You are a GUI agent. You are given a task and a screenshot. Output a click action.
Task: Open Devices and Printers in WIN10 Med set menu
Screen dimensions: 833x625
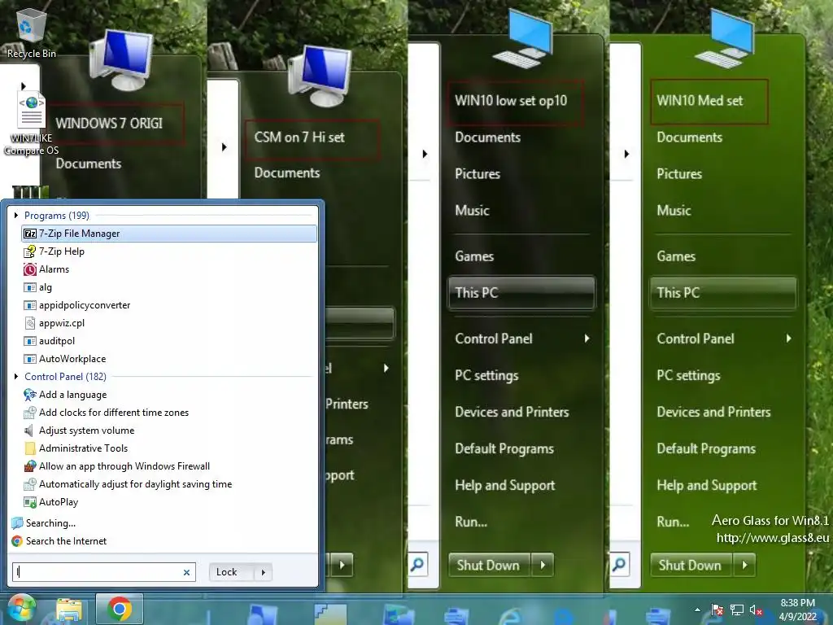pos(713,412)
